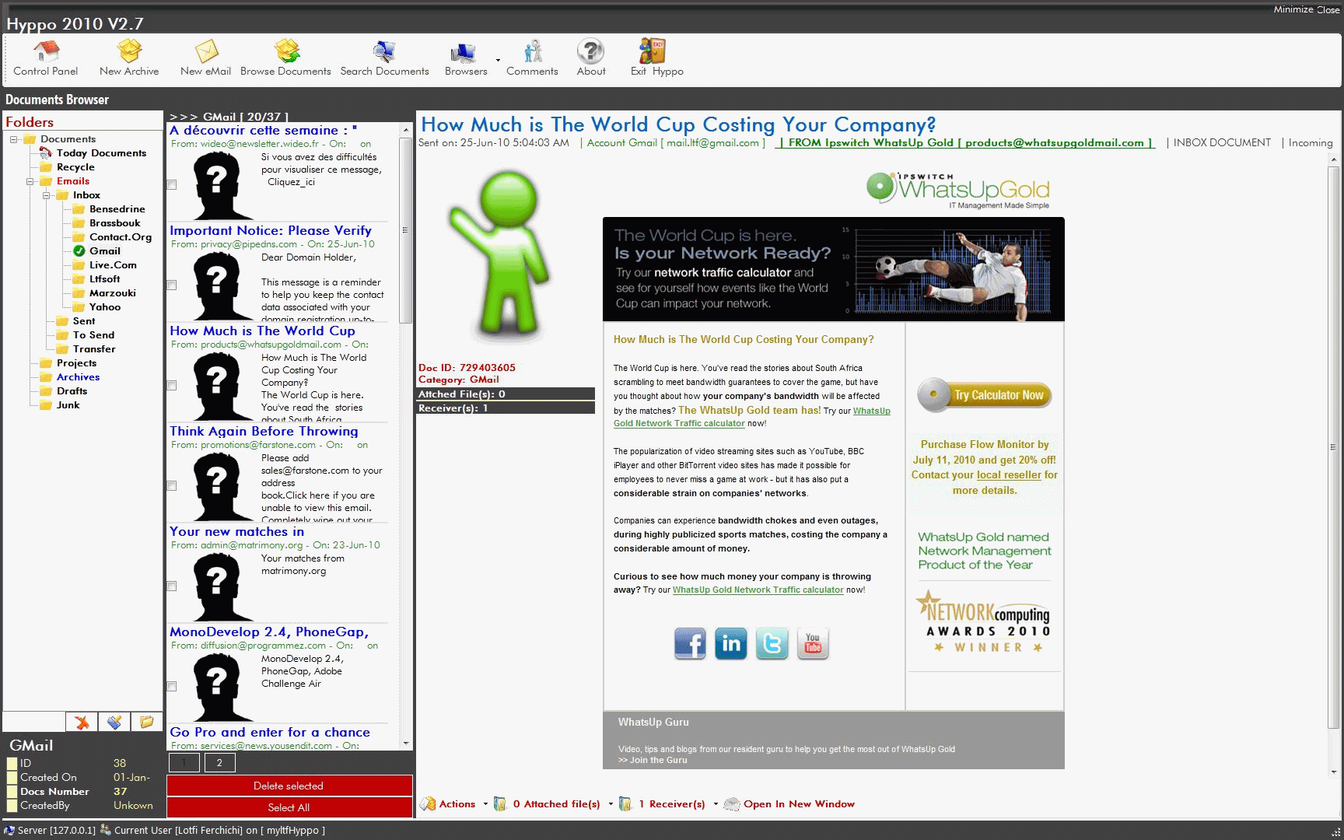
Task: Tick checkbox for 'A découvrir cette semaine' email
Action: point(172,185)
